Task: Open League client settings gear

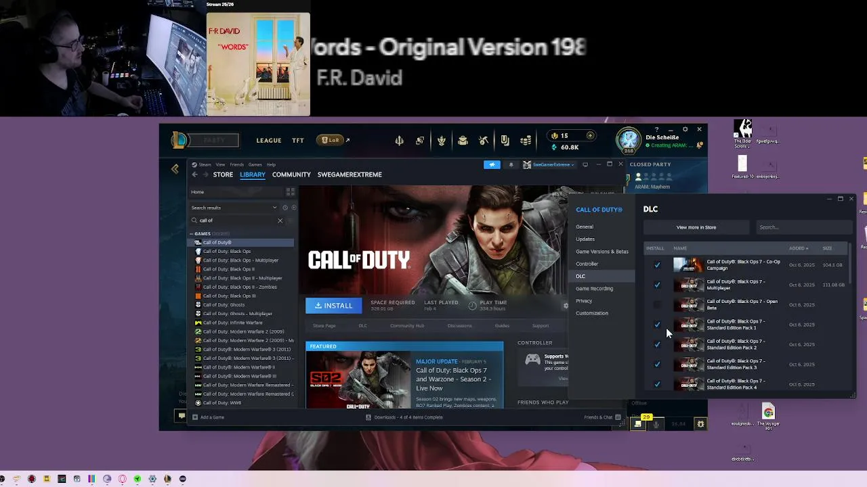Action: [685, 129]
